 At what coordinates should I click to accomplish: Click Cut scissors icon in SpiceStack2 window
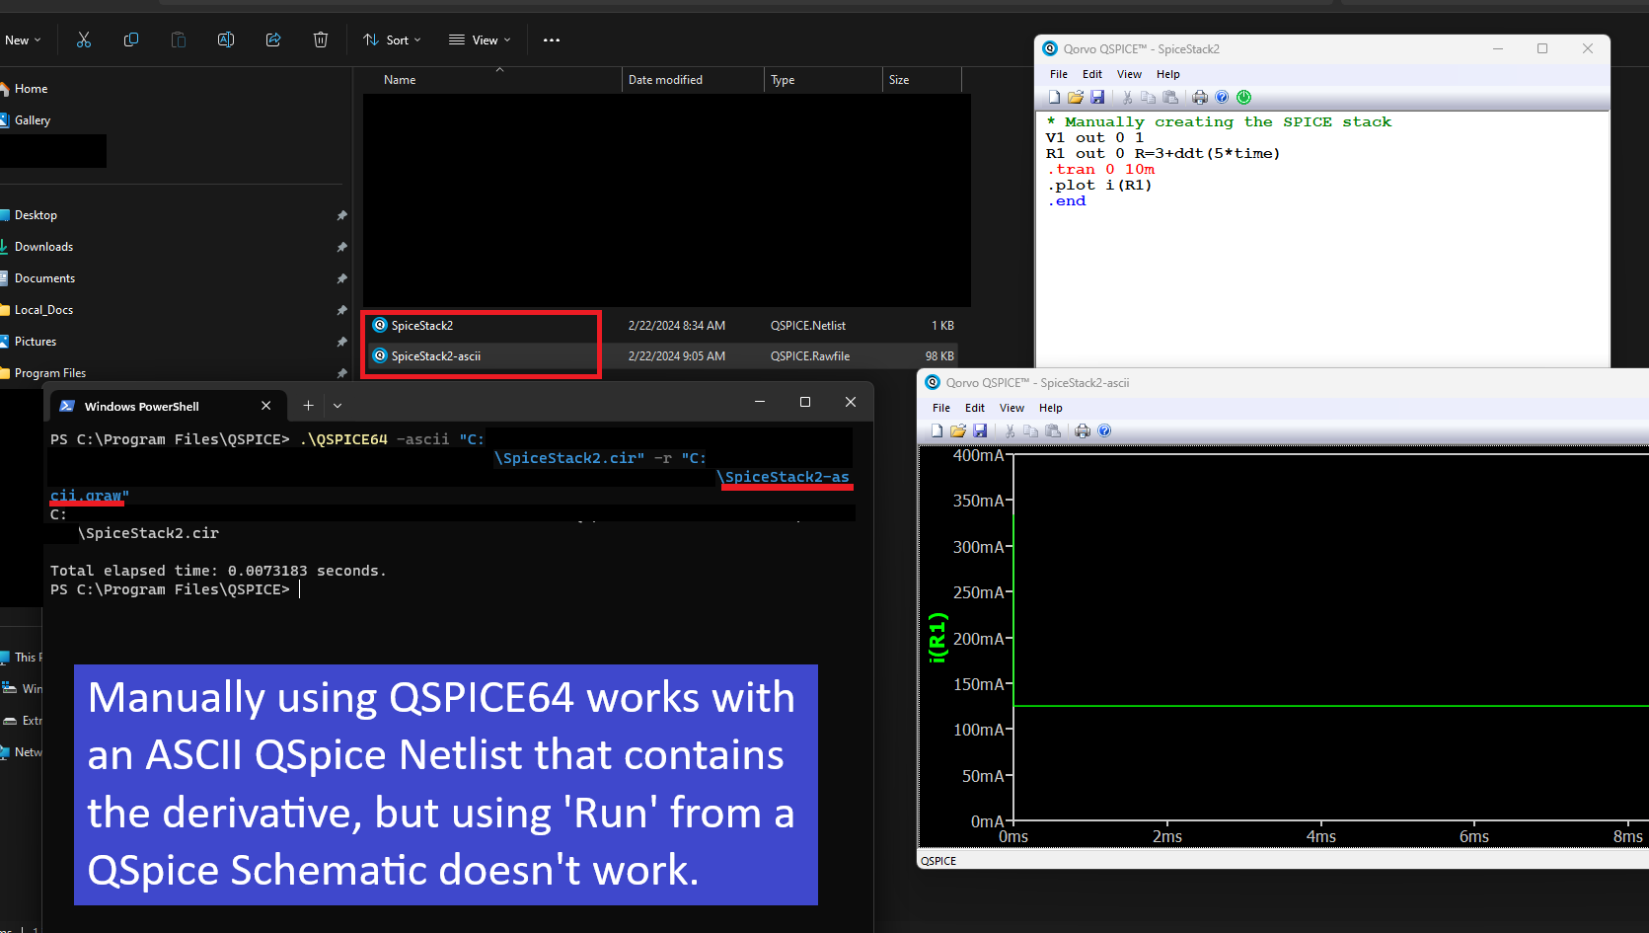click(1127, 97)
